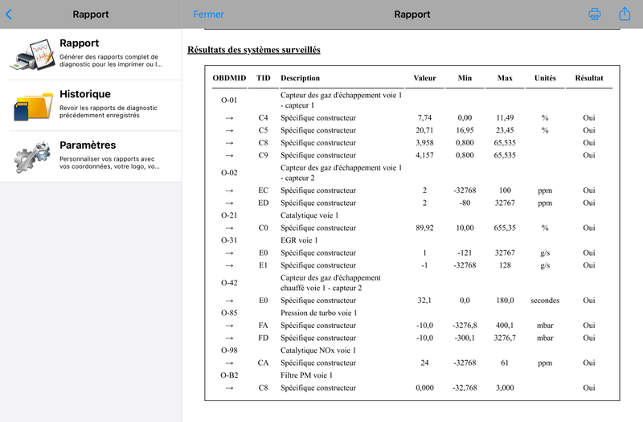The image size is (643, 422).
Task: Open the Paramètres menu entry
Action: 91,157
